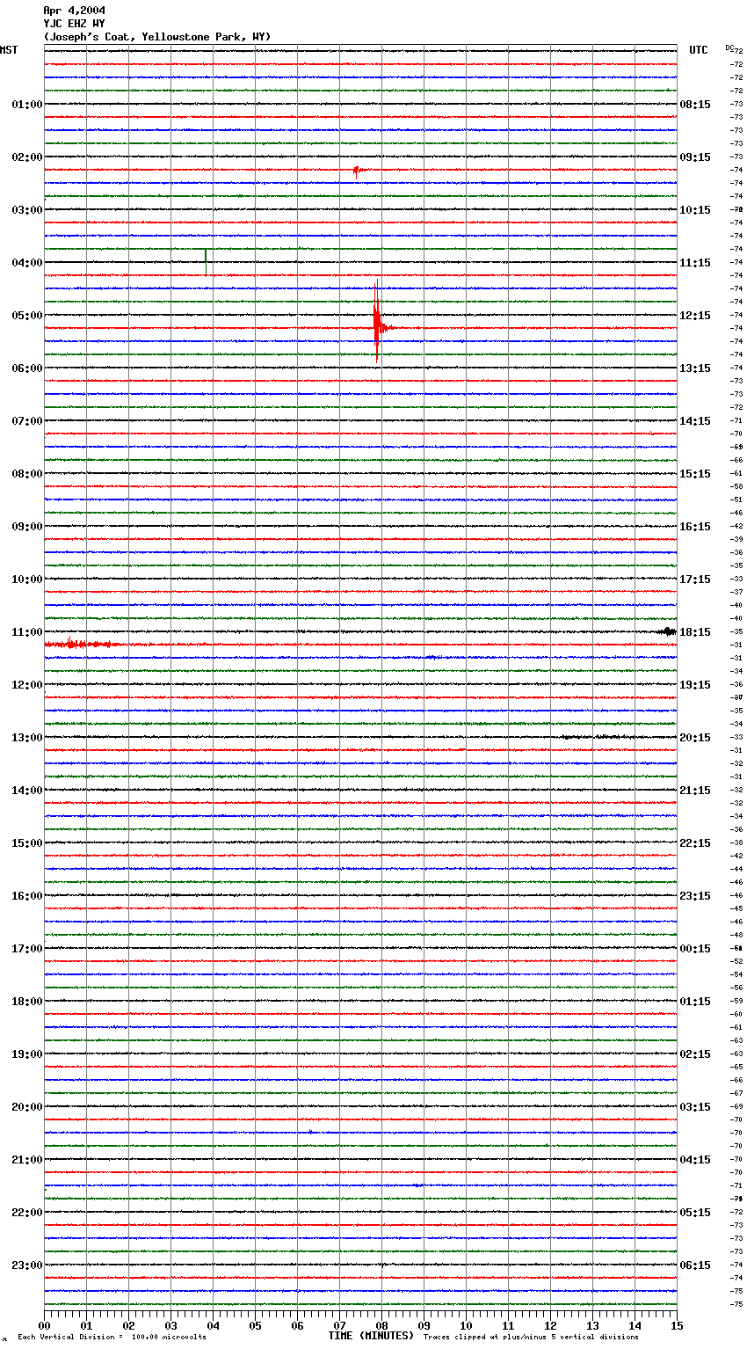Click the 06:15 UTC time label

[695, 1265]
